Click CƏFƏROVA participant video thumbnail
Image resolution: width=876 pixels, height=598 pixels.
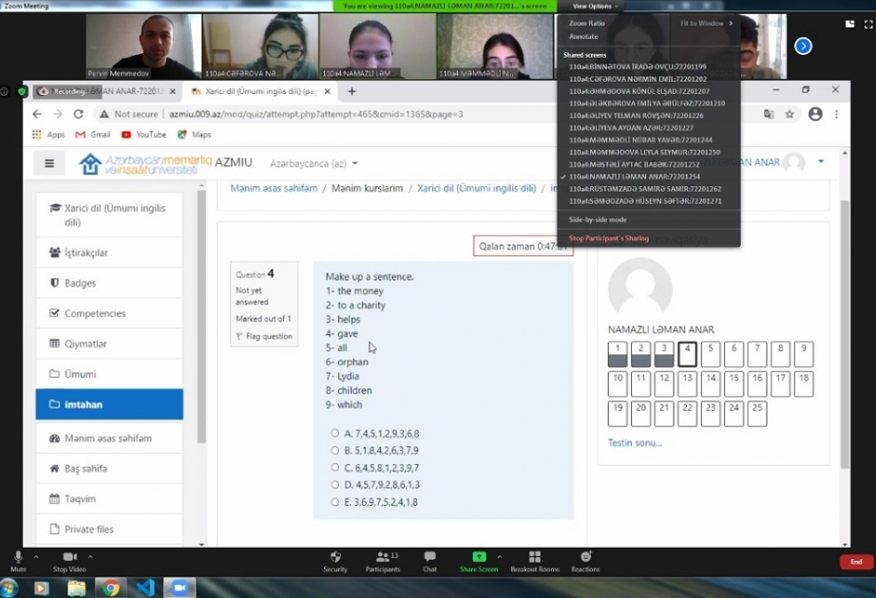[260, 47]
